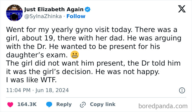Click the reply speech bubble icon
Viewport: 192px width, 112px height.
[x=49, y=104]
